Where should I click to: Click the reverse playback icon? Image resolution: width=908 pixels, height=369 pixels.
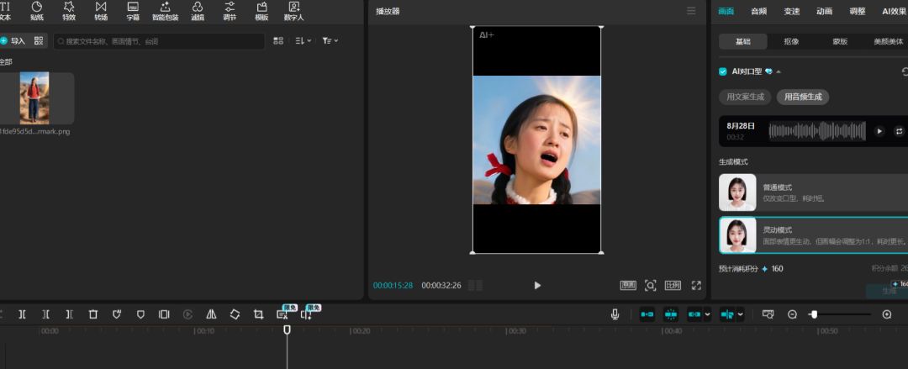click(x=187, y=314)
